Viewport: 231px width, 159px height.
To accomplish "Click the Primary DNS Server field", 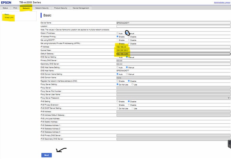I will [x=173, y=60].
